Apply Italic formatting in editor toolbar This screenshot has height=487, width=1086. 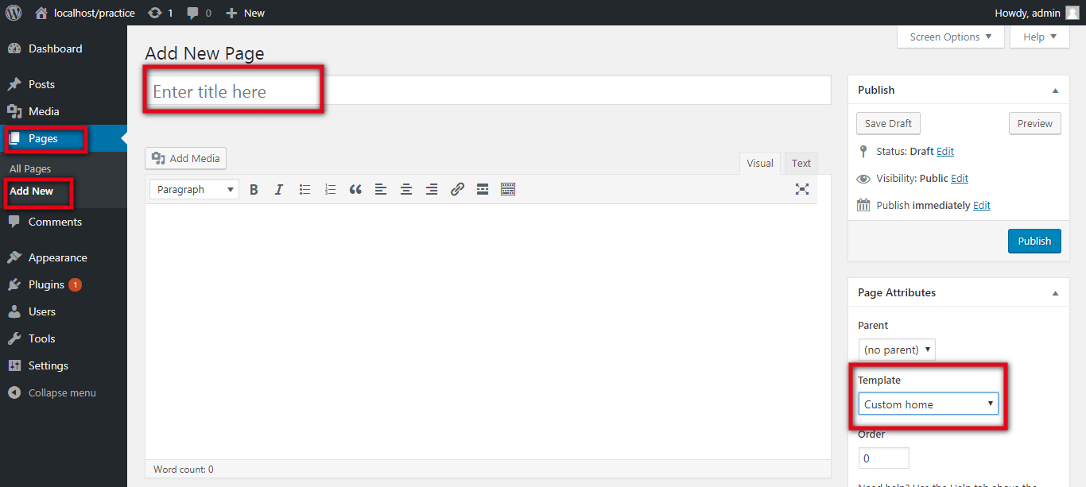(x=279, y=190)
